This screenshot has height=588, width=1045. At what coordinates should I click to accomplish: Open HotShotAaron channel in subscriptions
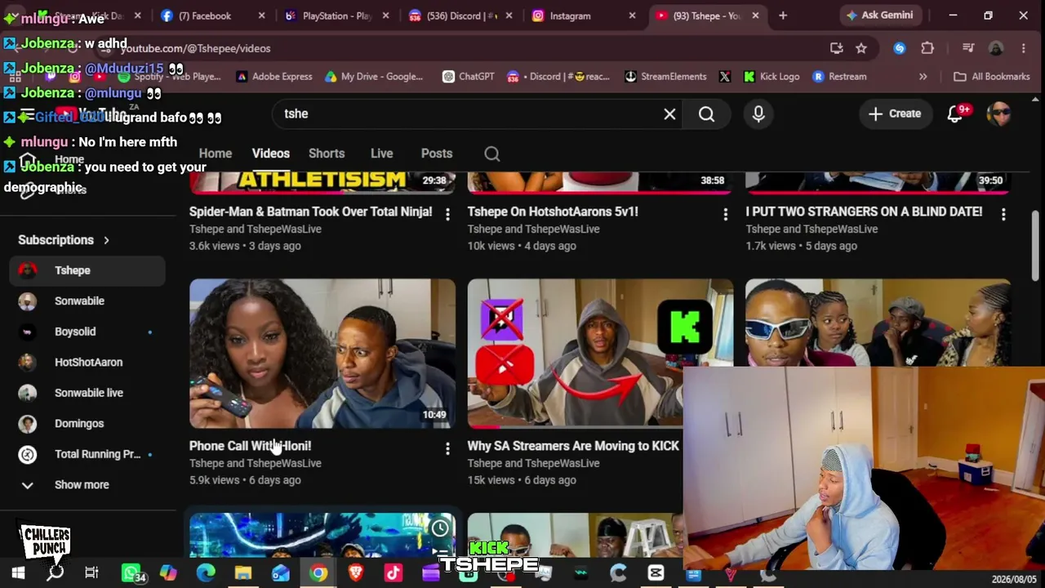(x=87, y=363)
